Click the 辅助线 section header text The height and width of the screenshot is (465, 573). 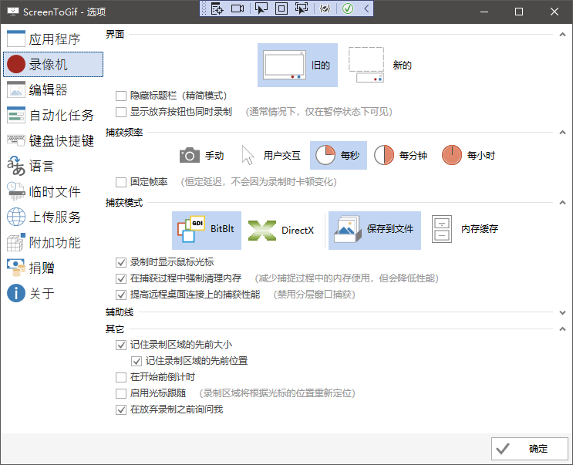(120, 312)
